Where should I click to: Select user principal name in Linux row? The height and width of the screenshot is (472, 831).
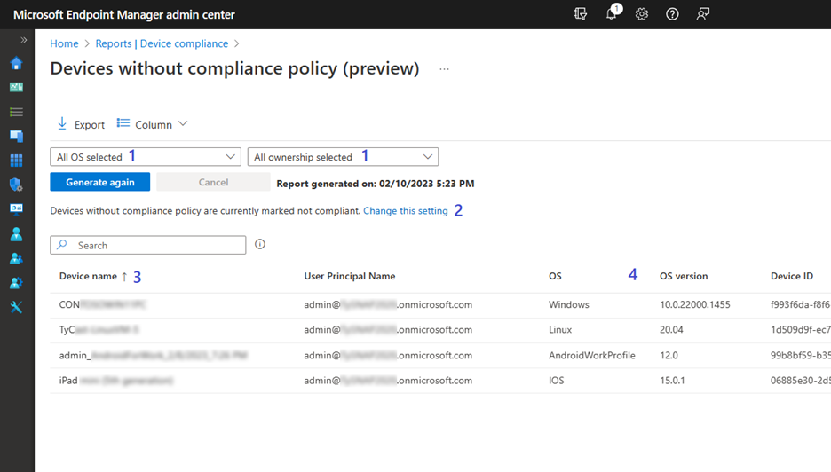click(388, 329)
